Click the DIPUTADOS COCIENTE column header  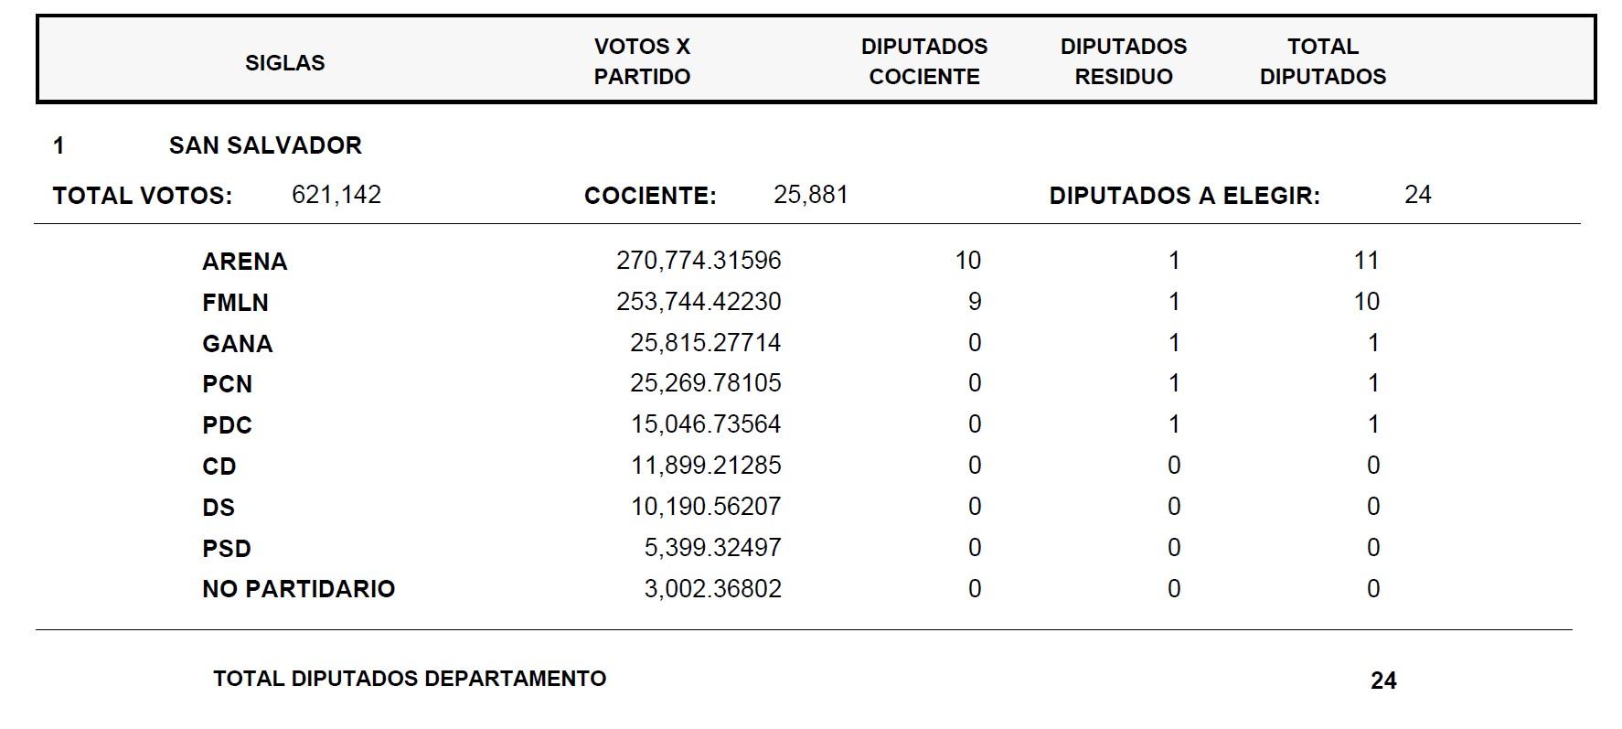tap(924, 61)
